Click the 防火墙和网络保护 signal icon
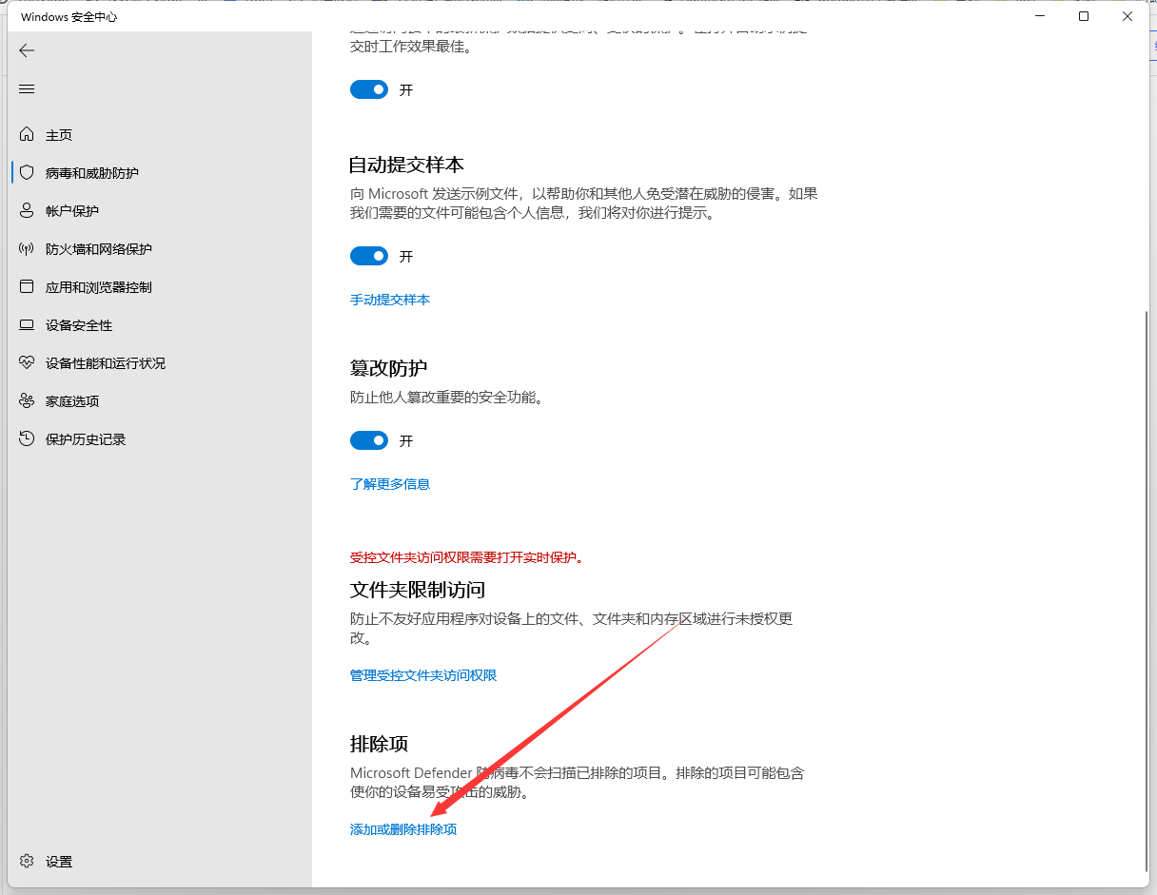Image resolution: width=1157 pixels, height=895 pixels. 27,249
